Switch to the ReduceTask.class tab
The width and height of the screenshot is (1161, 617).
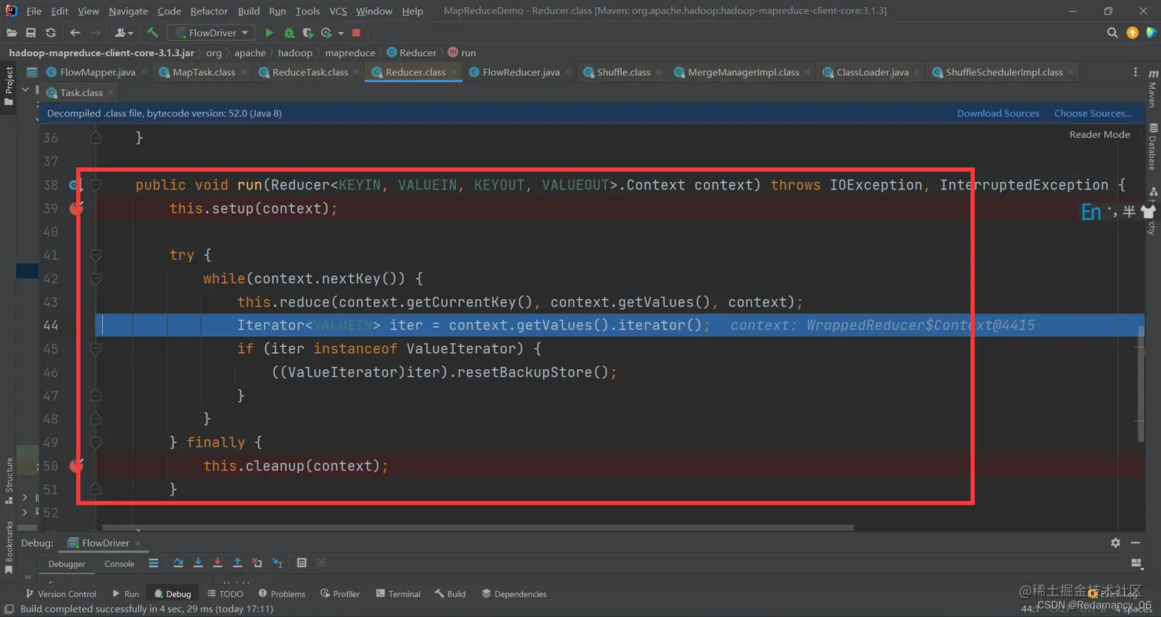[310, 72]
